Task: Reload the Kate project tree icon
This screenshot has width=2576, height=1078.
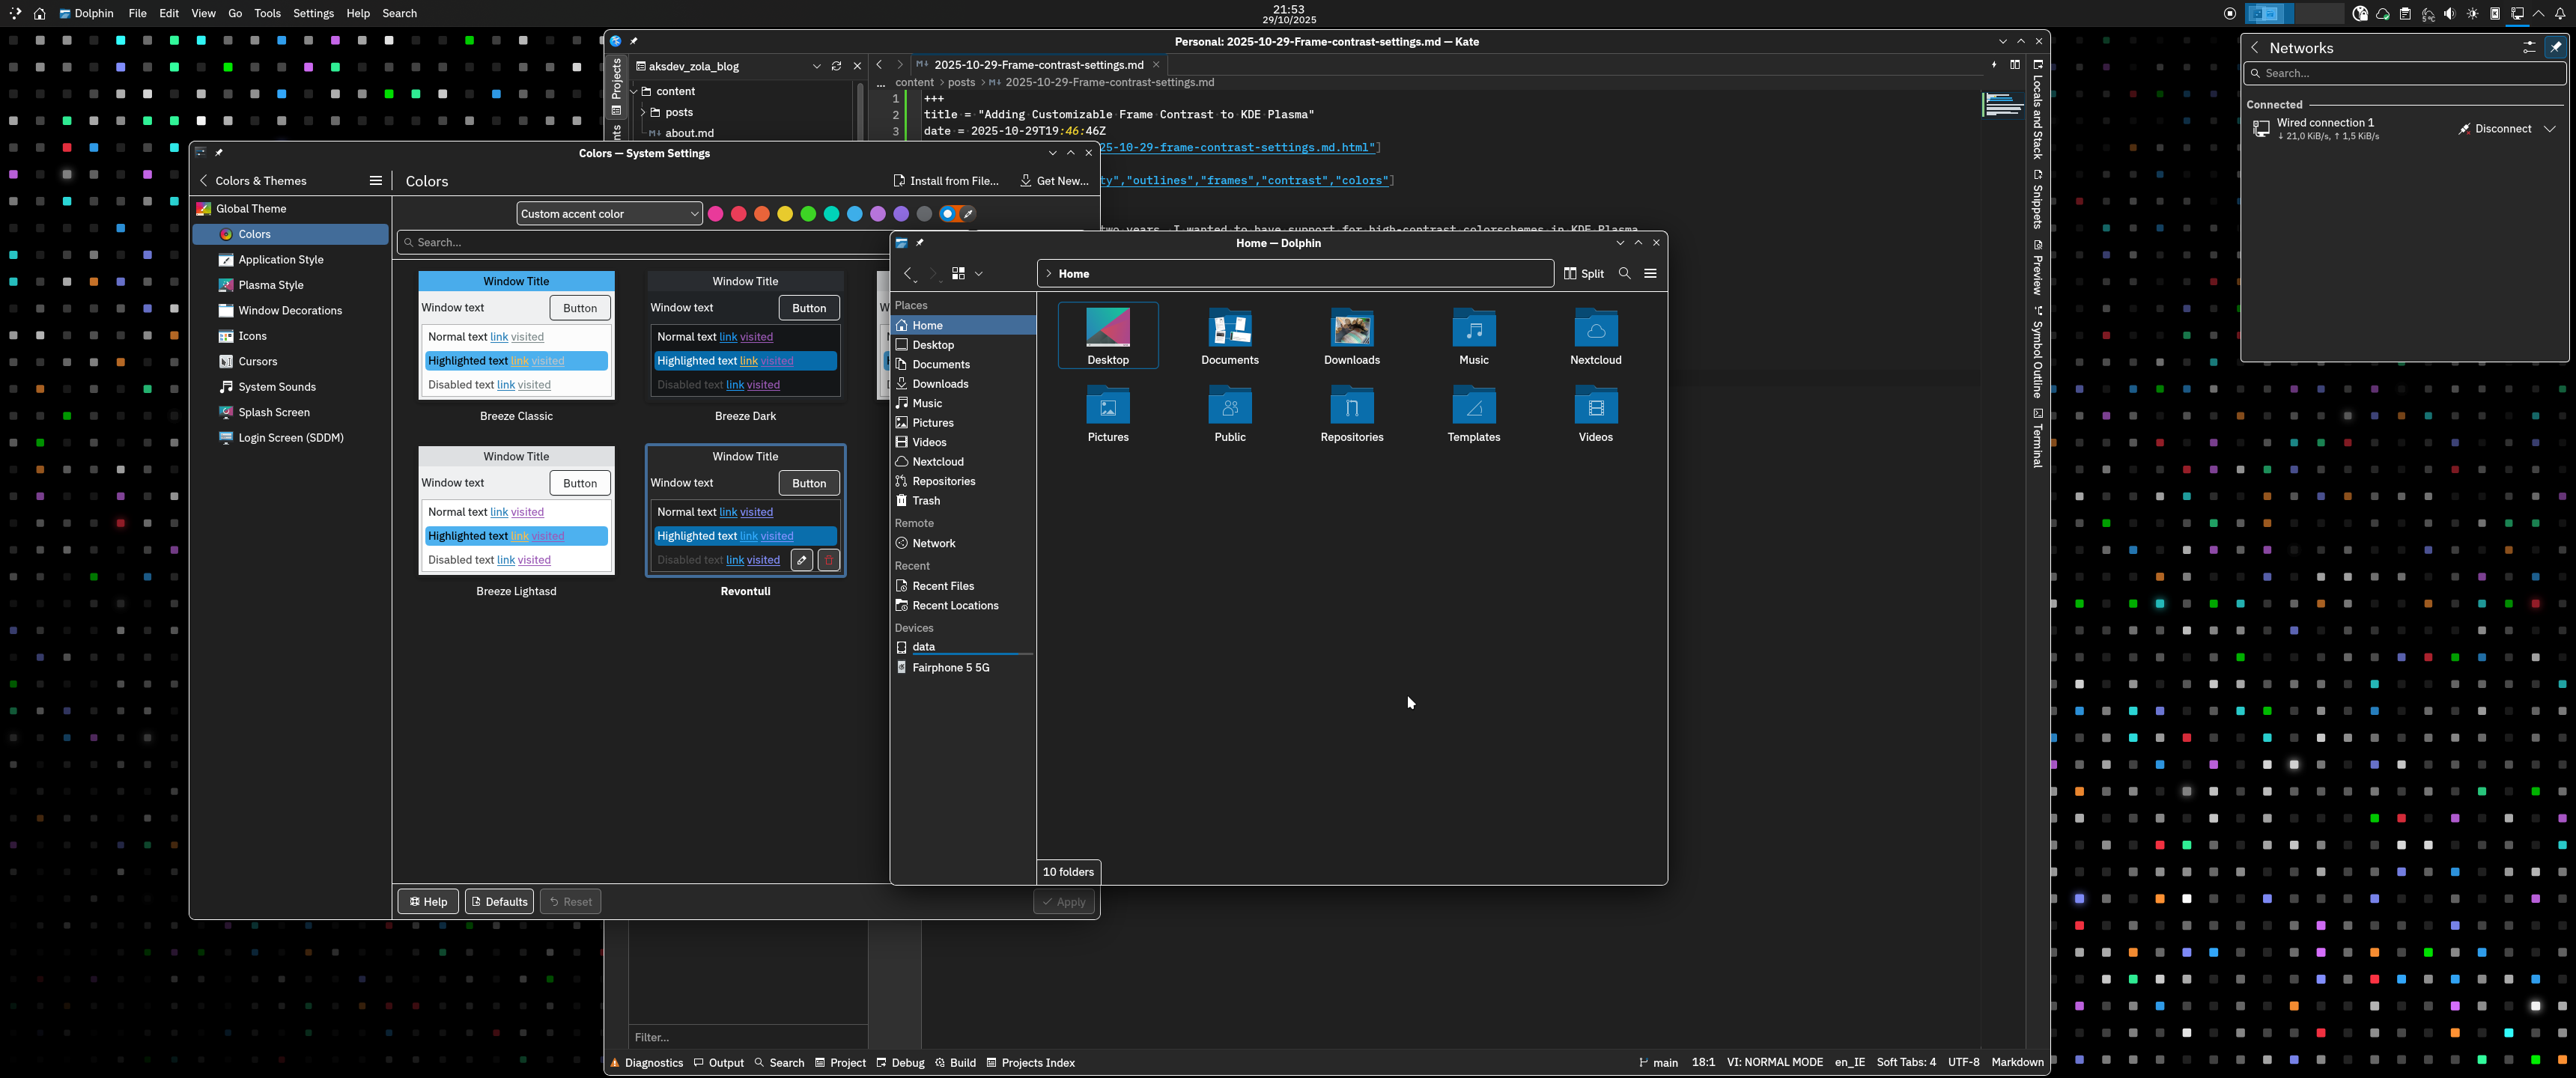Action: [x=836, y=66]
